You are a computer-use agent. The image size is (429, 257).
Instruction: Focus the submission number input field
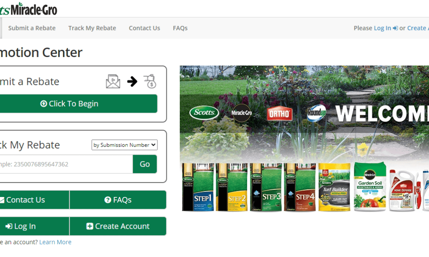(x=66, y=164)
